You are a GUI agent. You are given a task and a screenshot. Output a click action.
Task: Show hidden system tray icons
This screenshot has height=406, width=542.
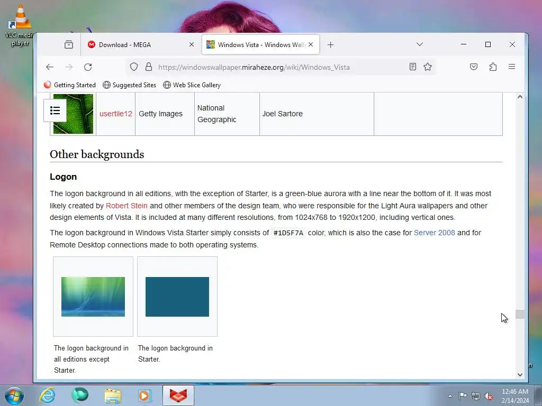[x=450, y=396]
